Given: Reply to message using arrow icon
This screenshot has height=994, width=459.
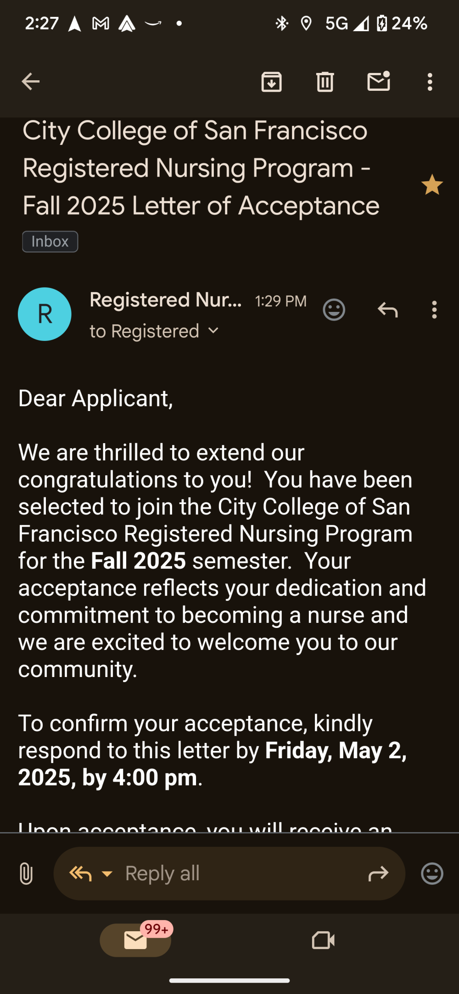Looking at the screenshot, I should [387, 310].
